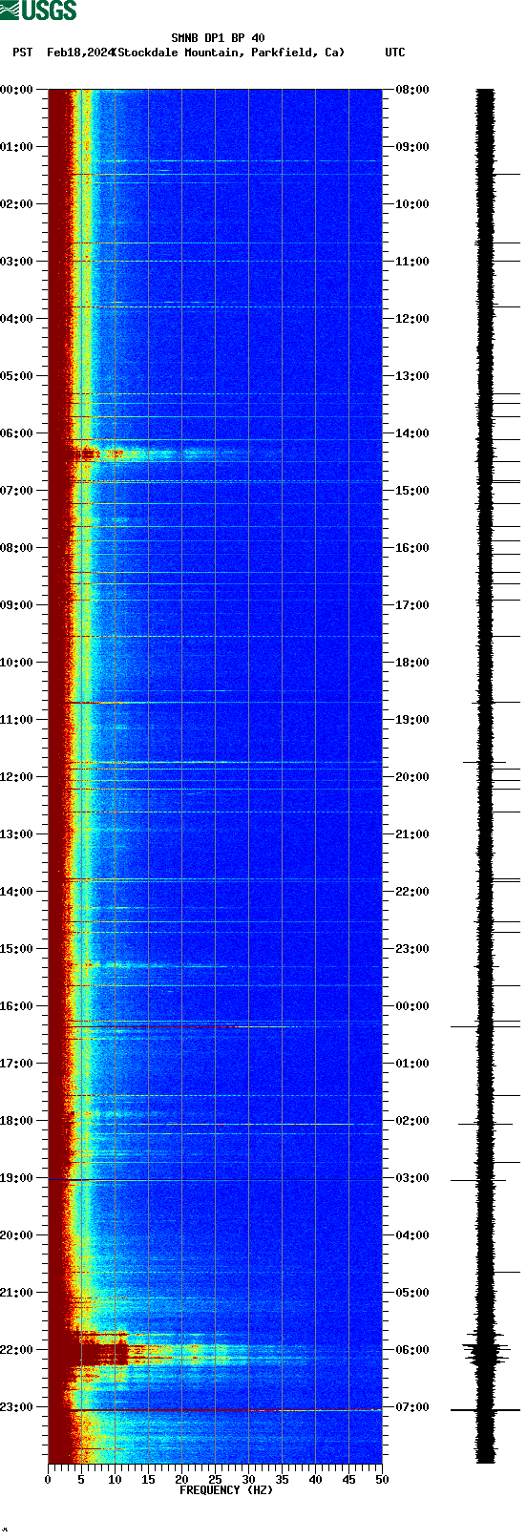The height and width of the screenshot is (1540, 527).
Task: Click the USGS logo
Action: tap(38, 11)
